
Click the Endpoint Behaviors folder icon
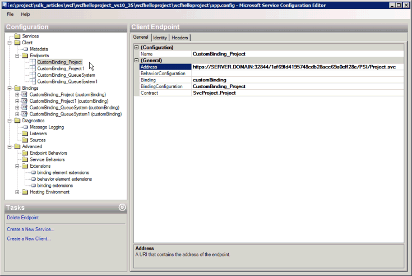pos(25,153)
